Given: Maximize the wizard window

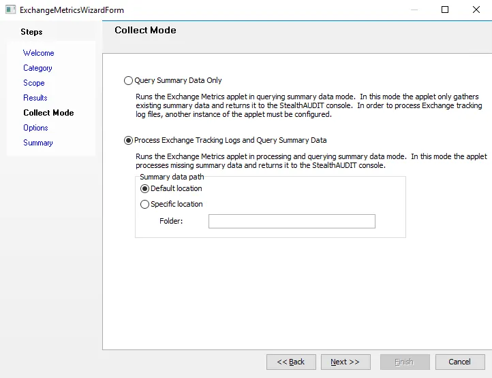Looking at the screenshot, I should (x=445, y=10).
